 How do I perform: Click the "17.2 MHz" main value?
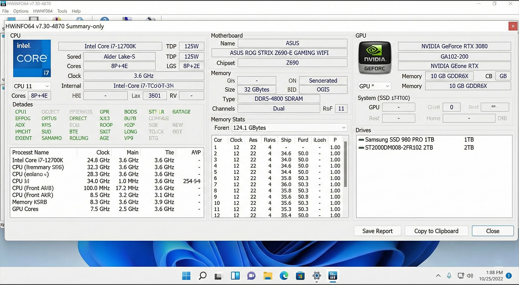[x=127, y=188]
